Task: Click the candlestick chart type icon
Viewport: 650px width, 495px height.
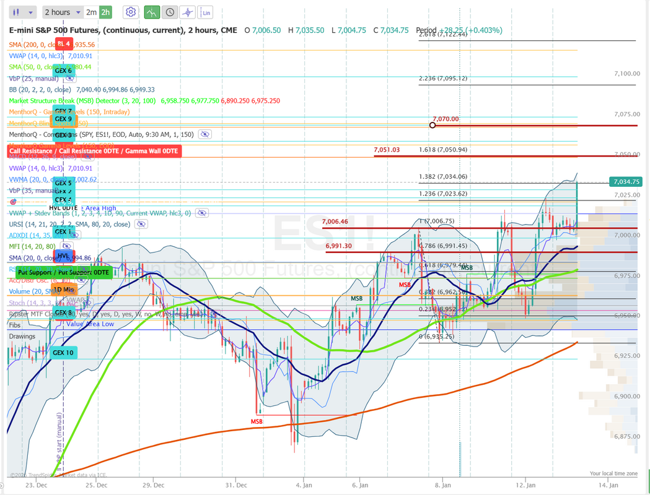Action: pyautogui.click(x=17, y=12)
